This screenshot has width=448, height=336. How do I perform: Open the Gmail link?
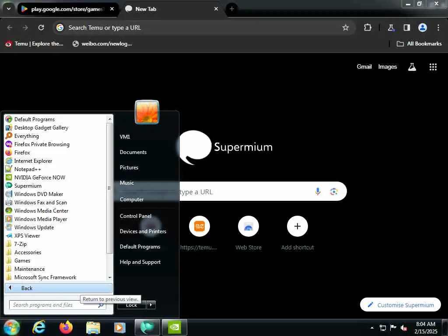364,66
